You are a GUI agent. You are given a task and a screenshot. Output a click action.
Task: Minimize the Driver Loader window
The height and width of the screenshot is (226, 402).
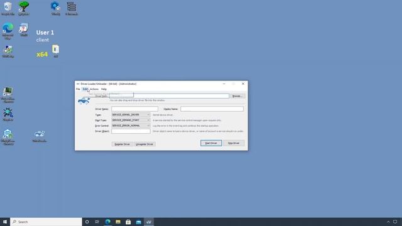[224, 83]
